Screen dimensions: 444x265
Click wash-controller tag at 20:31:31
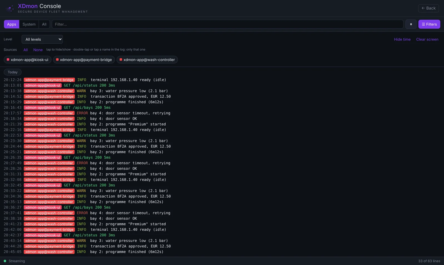pyautogui.click(x=49, y=174)
